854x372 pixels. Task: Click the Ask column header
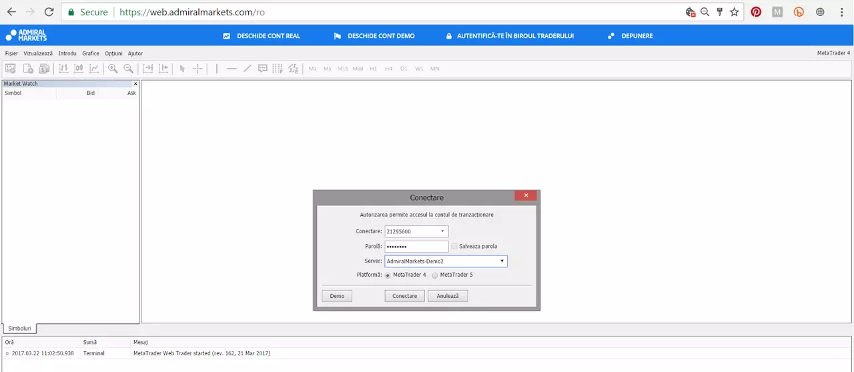click(118, 93)
